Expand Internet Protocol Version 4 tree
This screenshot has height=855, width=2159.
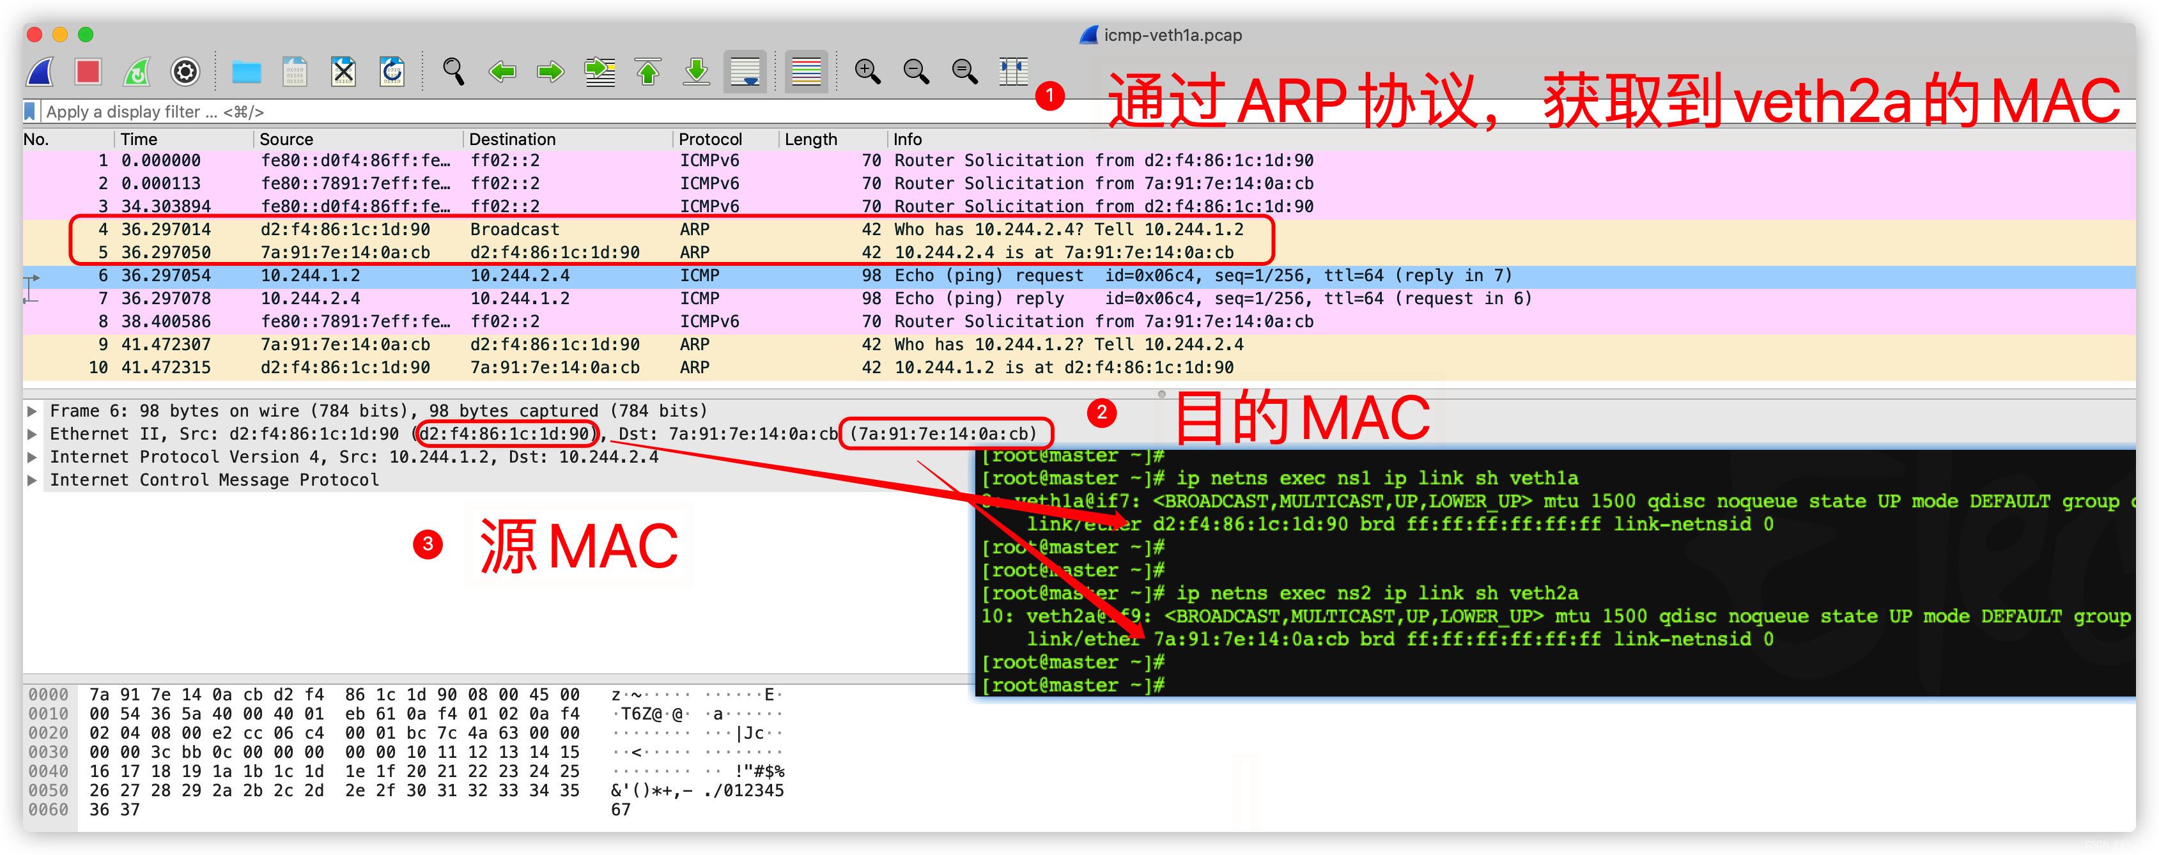(x=32, y=457)
